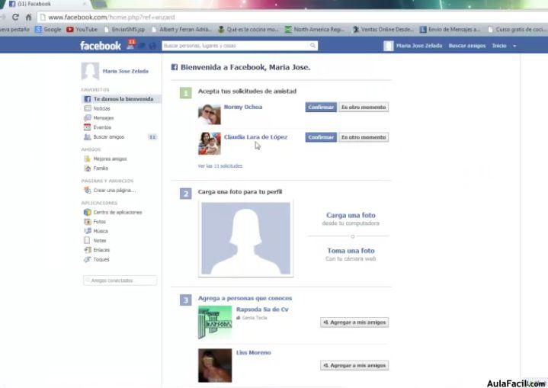The height and width of the screenshot is (388, 548).
Task: Click the Facebook logo in header
Action: pos(101,46)
